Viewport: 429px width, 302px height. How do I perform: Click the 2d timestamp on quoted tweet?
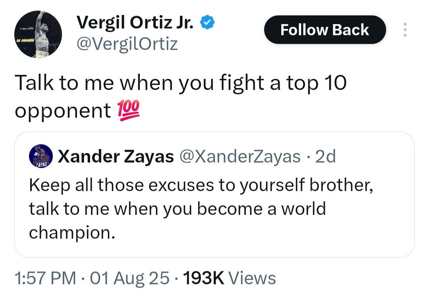326,157
